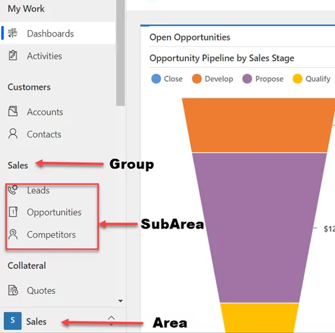Click the orange Develop funnel segment
The height and width of the screenshot is (333, 335).
tap(259, 125)
